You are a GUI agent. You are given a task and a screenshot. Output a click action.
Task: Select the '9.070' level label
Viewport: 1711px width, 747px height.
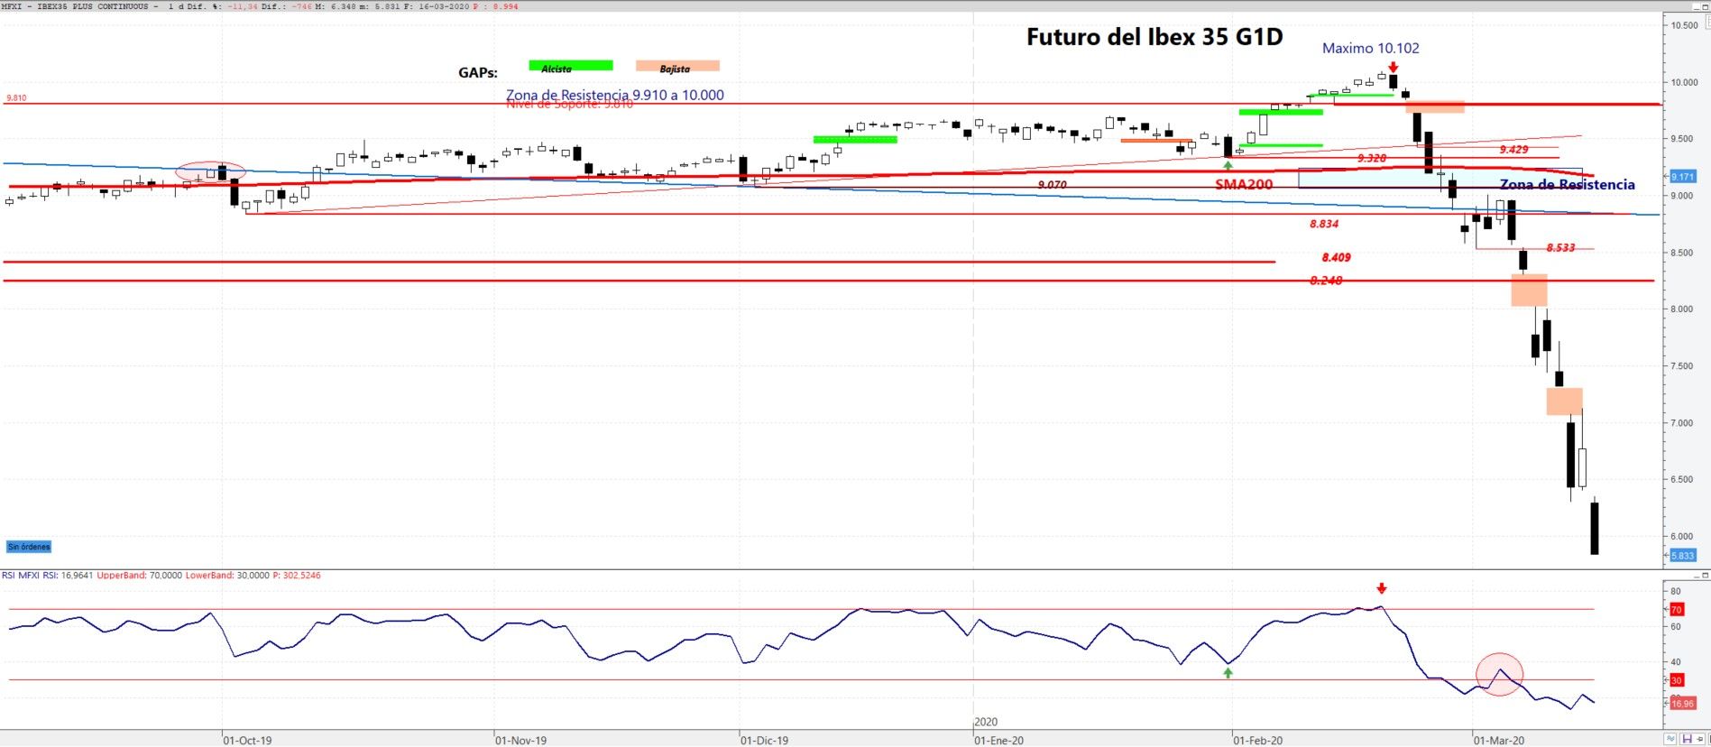coord(1053,185)
